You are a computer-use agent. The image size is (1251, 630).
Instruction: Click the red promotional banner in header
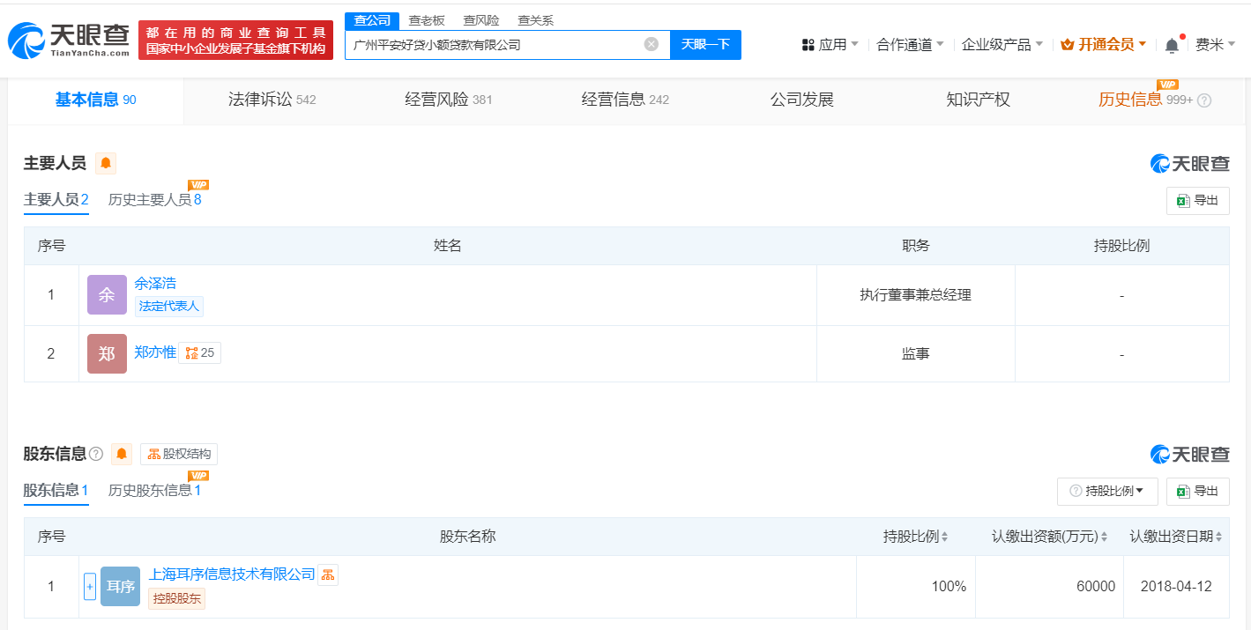(235, 40)
